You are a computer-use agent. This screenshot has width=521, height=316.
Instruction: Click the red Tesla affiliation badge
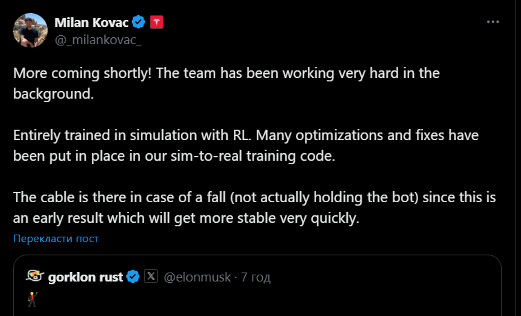pos(157,22)
